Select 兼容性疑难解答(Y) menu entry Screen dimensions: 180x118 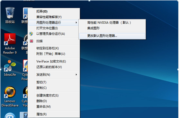tap(54, 17)
